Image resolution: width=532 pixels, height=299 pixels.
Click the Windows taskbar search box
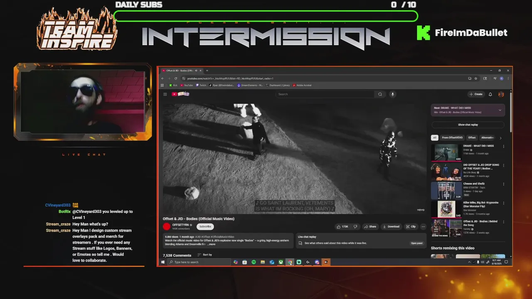pyautogui.click(x=199, y=262)
